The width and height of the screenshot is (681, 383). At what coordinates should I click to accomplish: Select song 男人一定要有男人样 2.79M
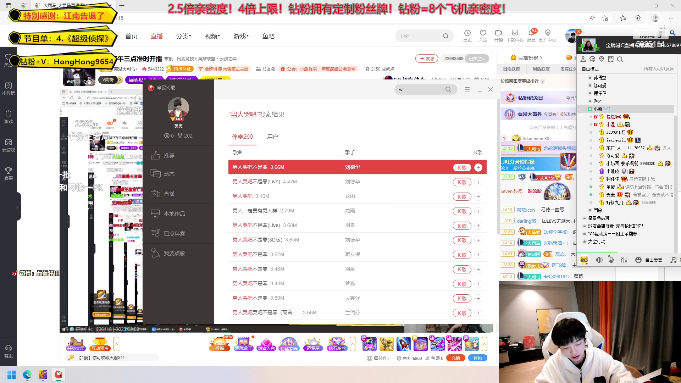[x=263, y=211]
